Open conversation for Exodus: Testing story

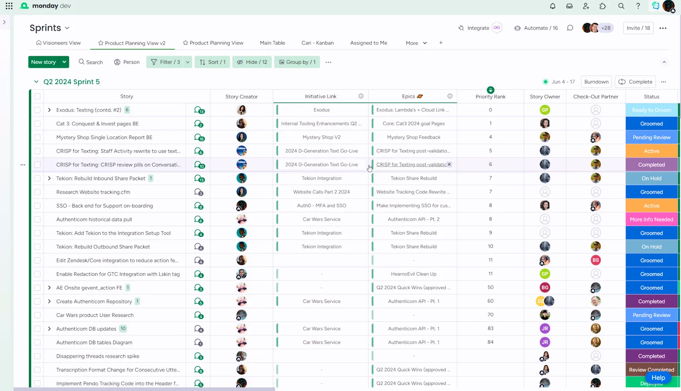199,110
